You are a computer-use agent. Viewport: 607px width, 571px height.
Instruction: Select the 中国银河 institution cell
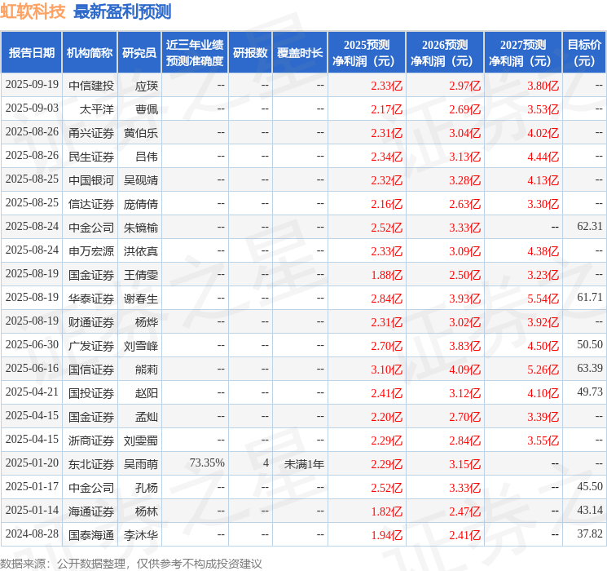click(x=91, y=180)
